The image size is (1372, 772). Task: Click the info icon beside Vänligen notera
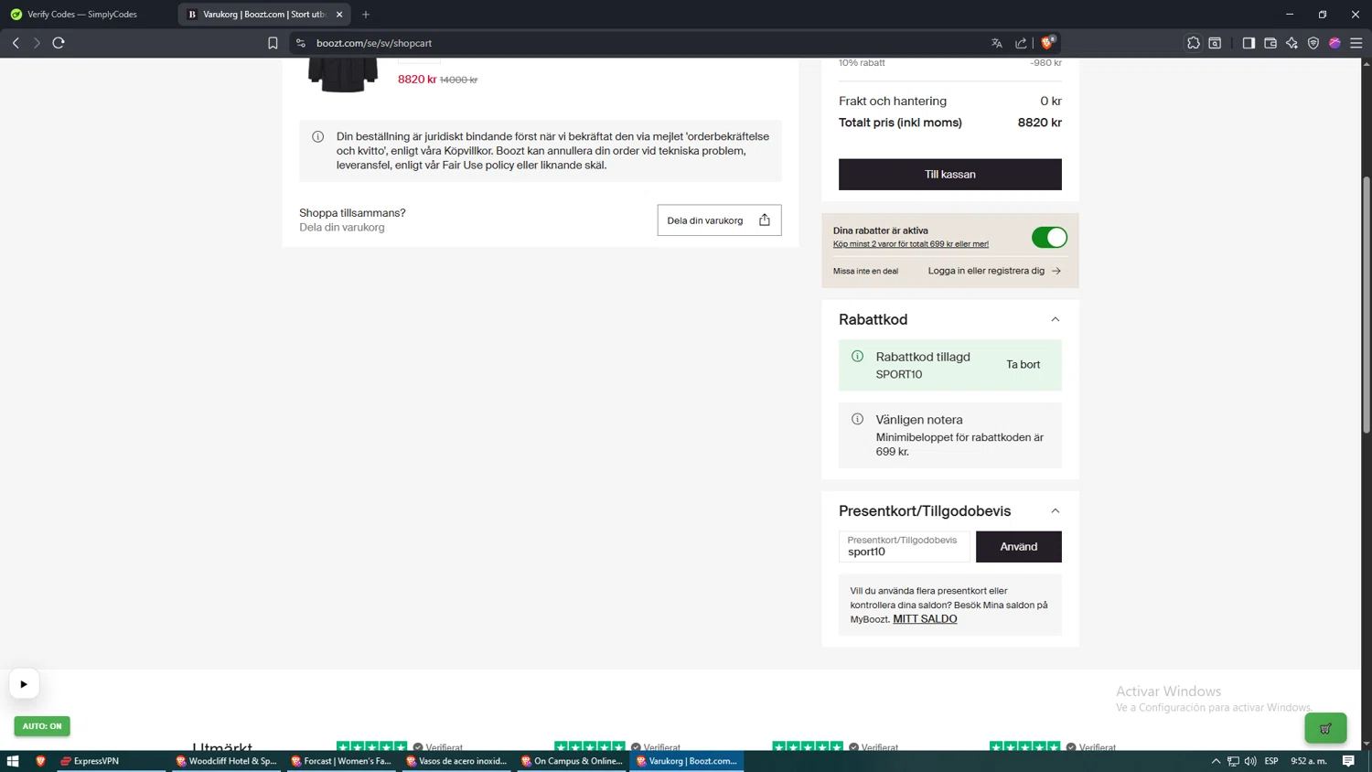[x=857, y=419]
